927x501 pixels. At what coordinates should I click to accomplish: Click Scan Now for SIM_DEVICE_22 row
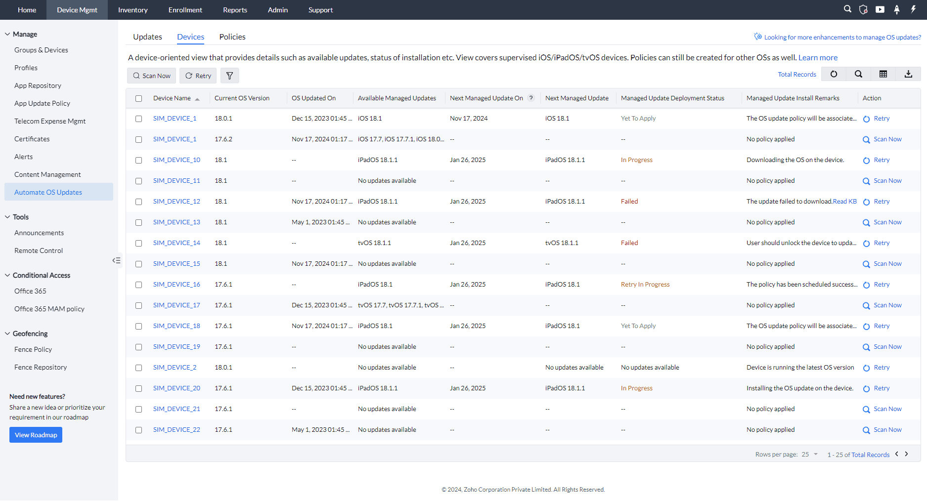[x=882, y=430]
